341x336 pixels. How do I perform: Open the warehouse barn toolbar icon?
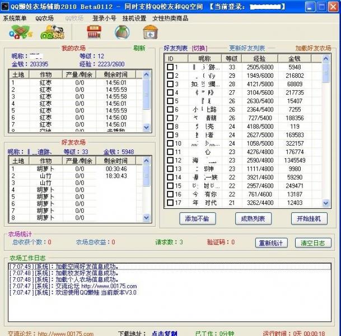(x=151, y=32)
